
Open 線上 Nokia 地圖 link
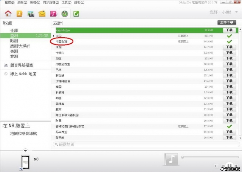tap(23, 74)
